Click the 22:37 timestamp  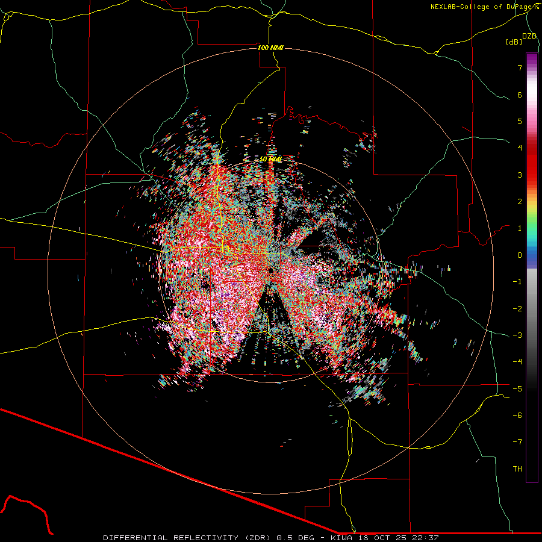click(426, 538)
